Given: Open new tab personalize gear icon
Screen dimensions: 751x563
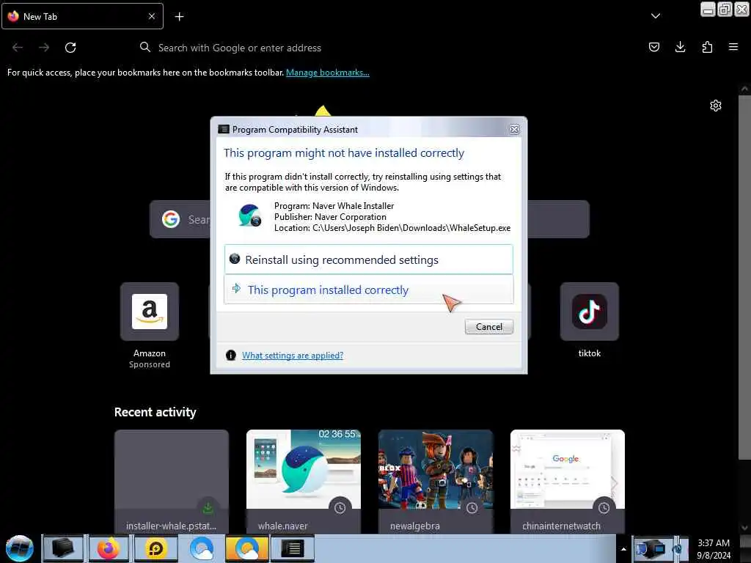Looking at the screenshot, I should (x=716, y=106).
